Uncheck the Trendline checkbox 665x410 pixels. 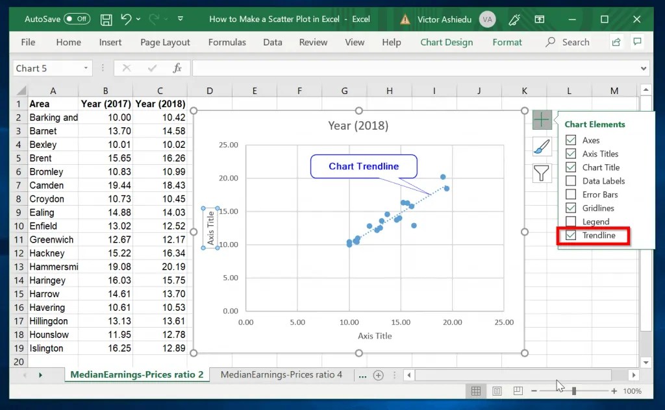(x=571, y=235)
